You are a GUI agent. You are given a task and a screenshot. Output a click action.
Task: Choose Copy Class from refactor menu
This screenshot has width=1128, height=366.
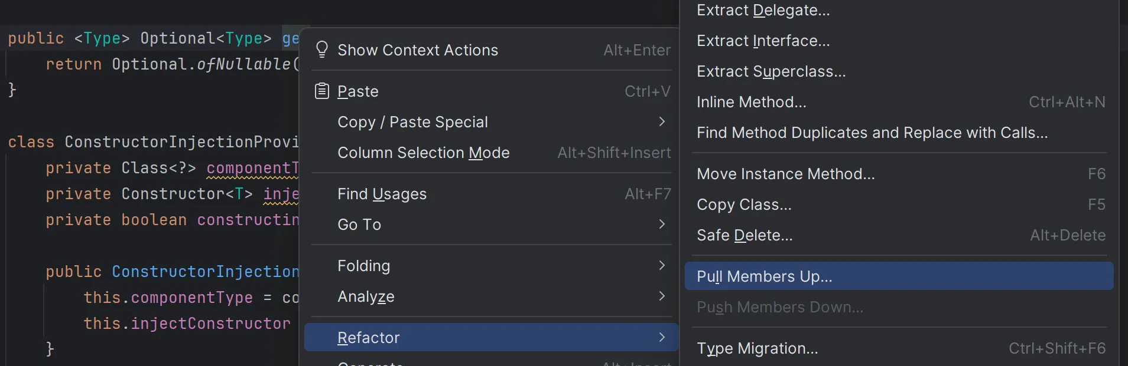pos(744,205)
